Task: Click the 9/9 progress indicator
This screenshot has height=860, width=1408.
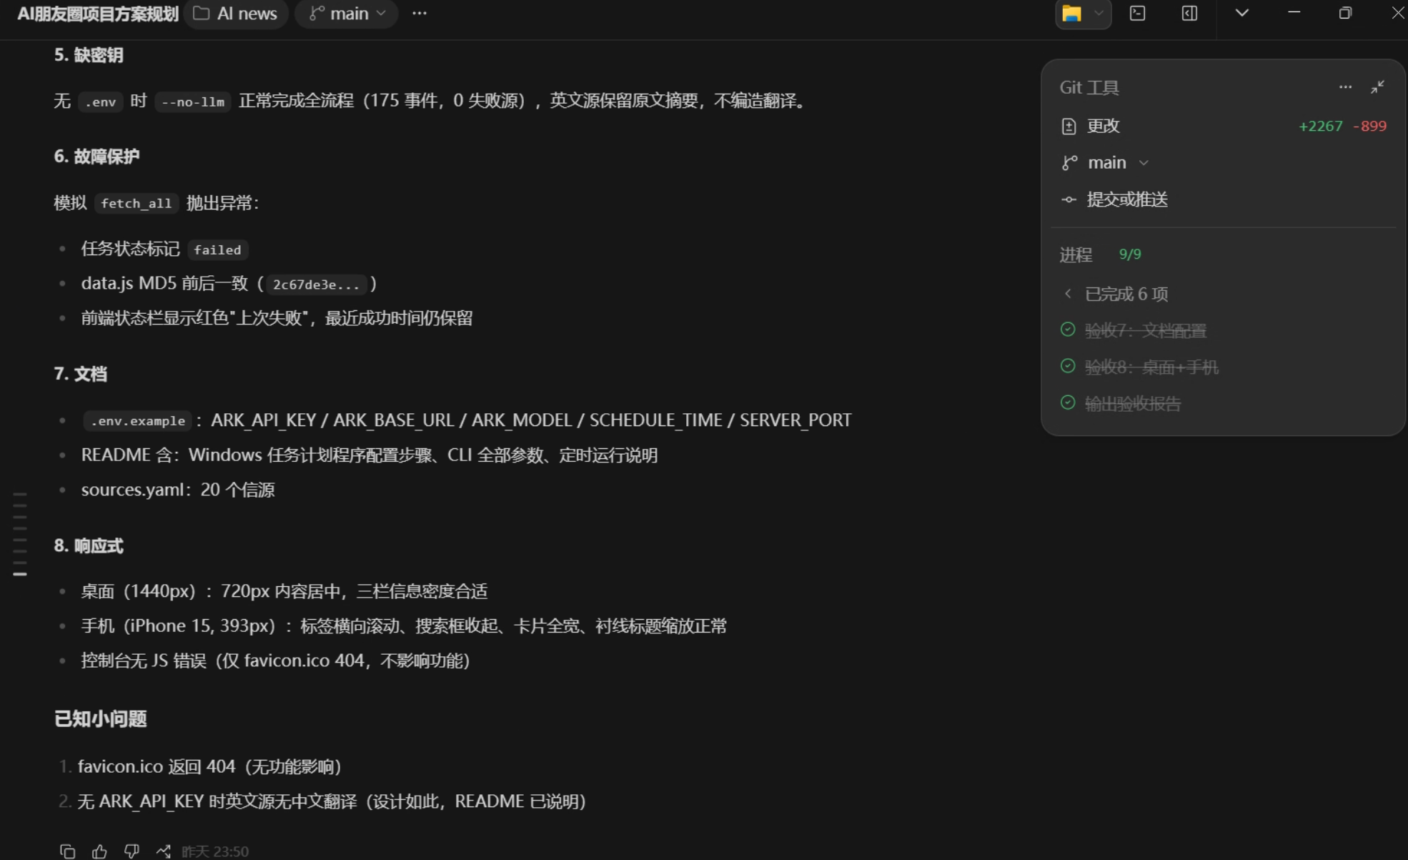Action: [1129, 254]
